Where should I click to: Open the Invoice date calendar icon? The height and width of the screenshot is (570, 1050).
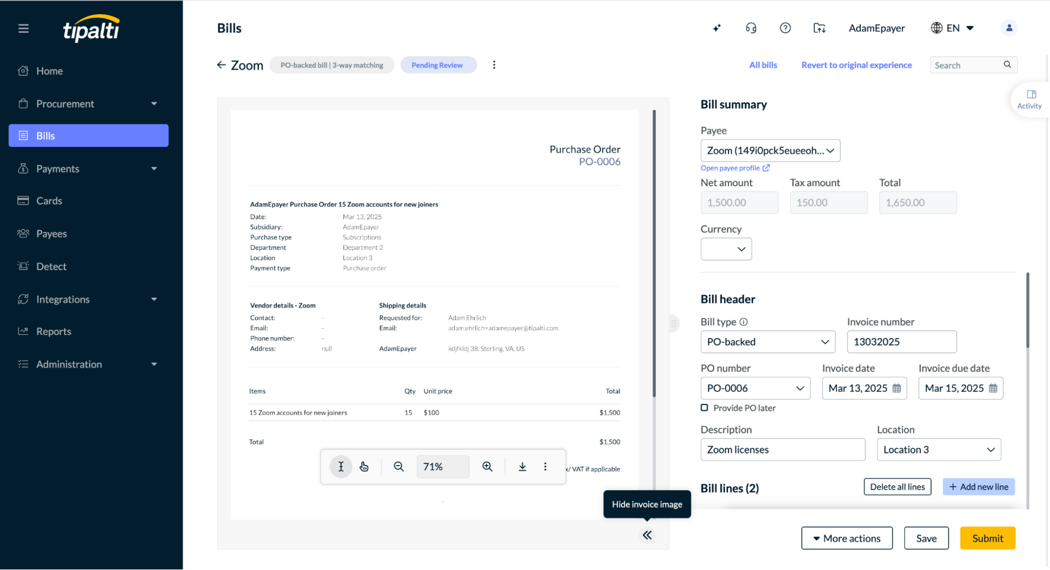(x=897, y=388)
